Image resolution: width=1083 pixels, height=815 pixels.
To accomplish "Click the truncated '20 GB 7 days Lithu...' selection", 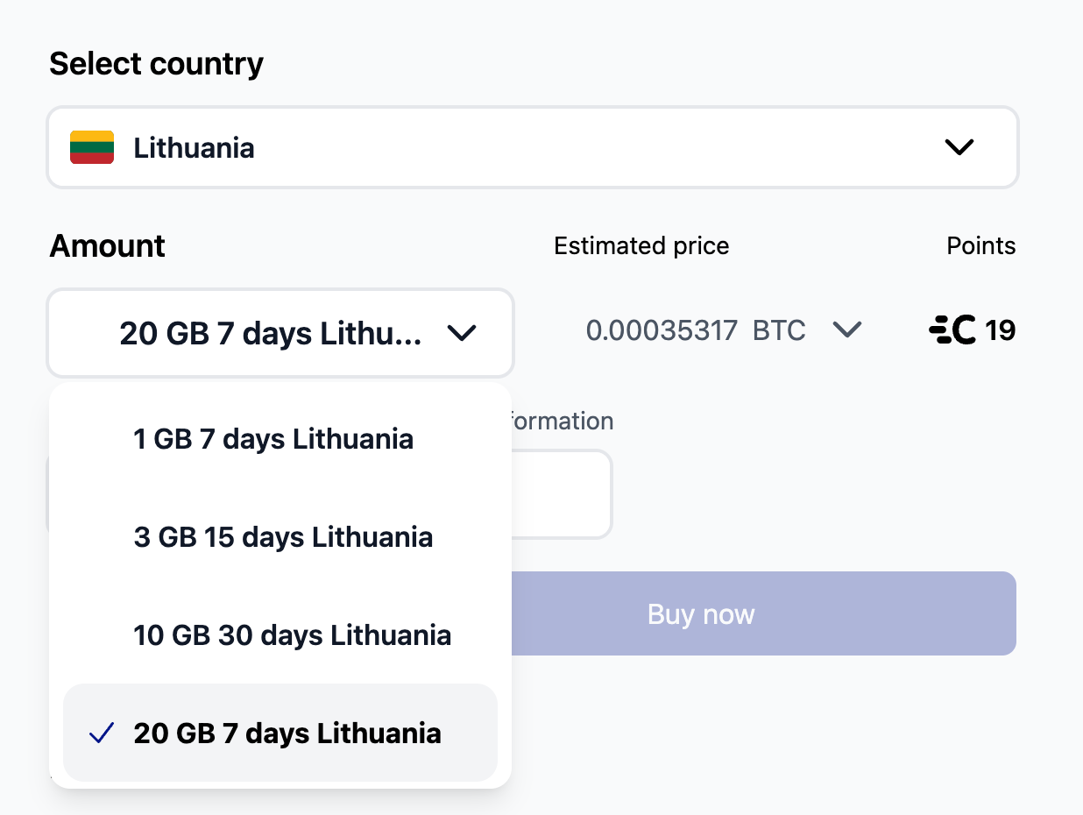I will click(x=271, y=333).
